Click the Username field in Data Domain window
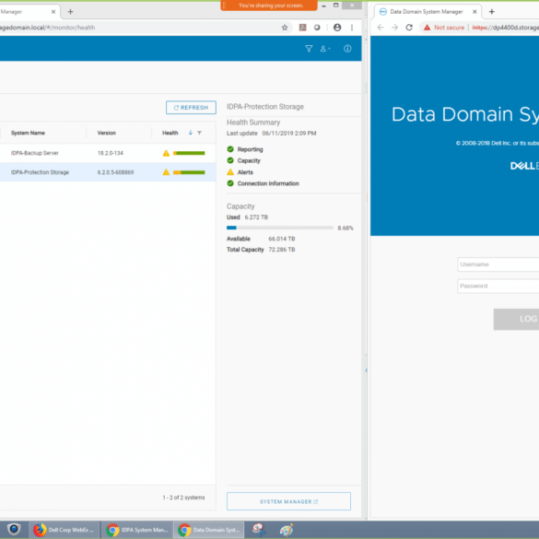The height and width of the screenshot is (539, 539). point(498,264)
